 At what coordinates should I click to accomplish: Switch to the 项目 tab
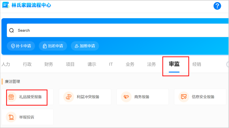(x=70, y=64)
